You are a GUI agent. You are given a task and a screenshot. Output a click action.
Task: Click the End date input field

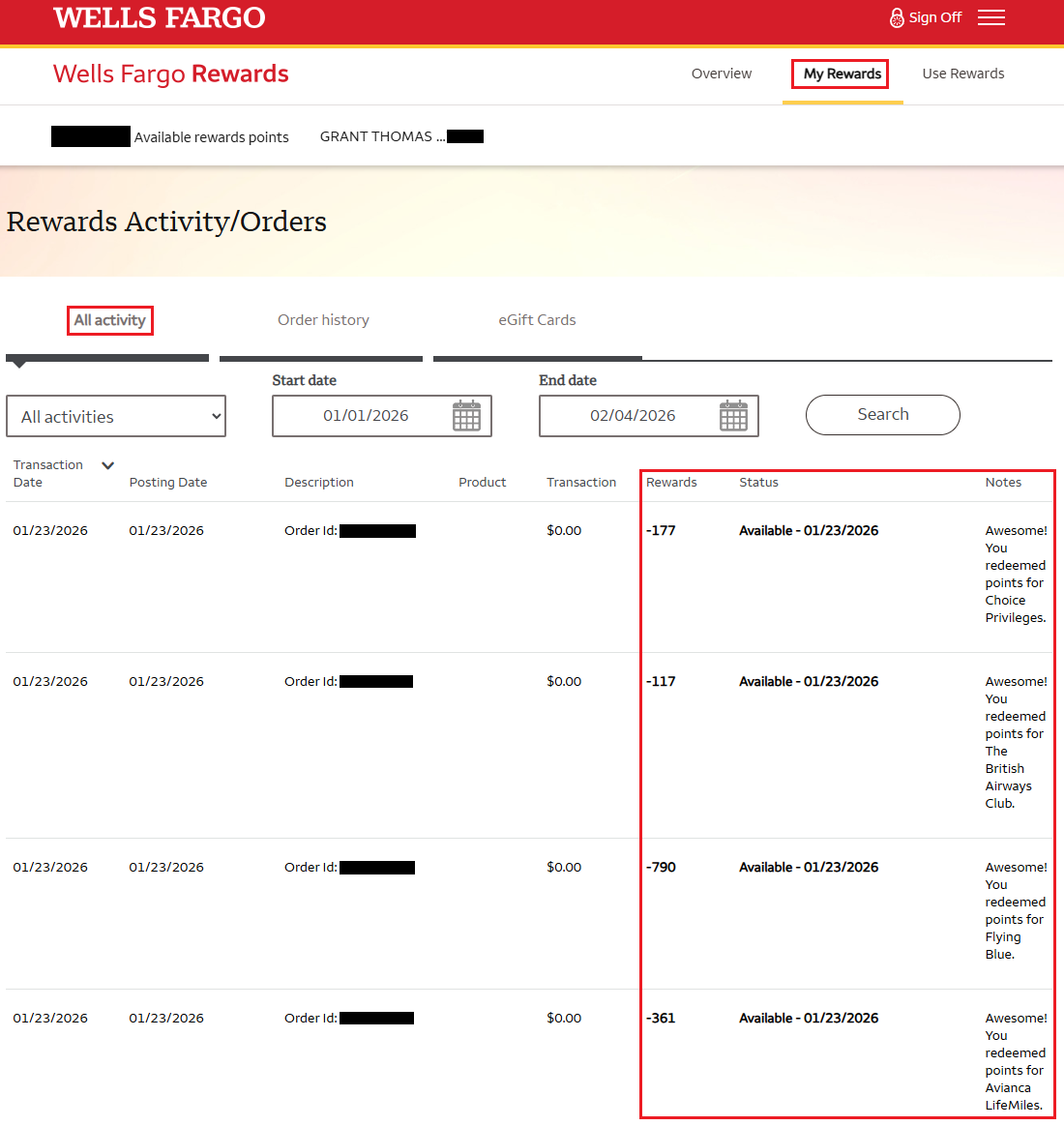point(633,416)
